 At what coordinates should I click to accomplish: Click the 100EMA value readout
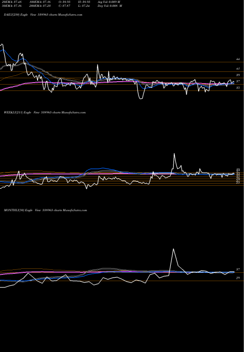coord(40,2)
